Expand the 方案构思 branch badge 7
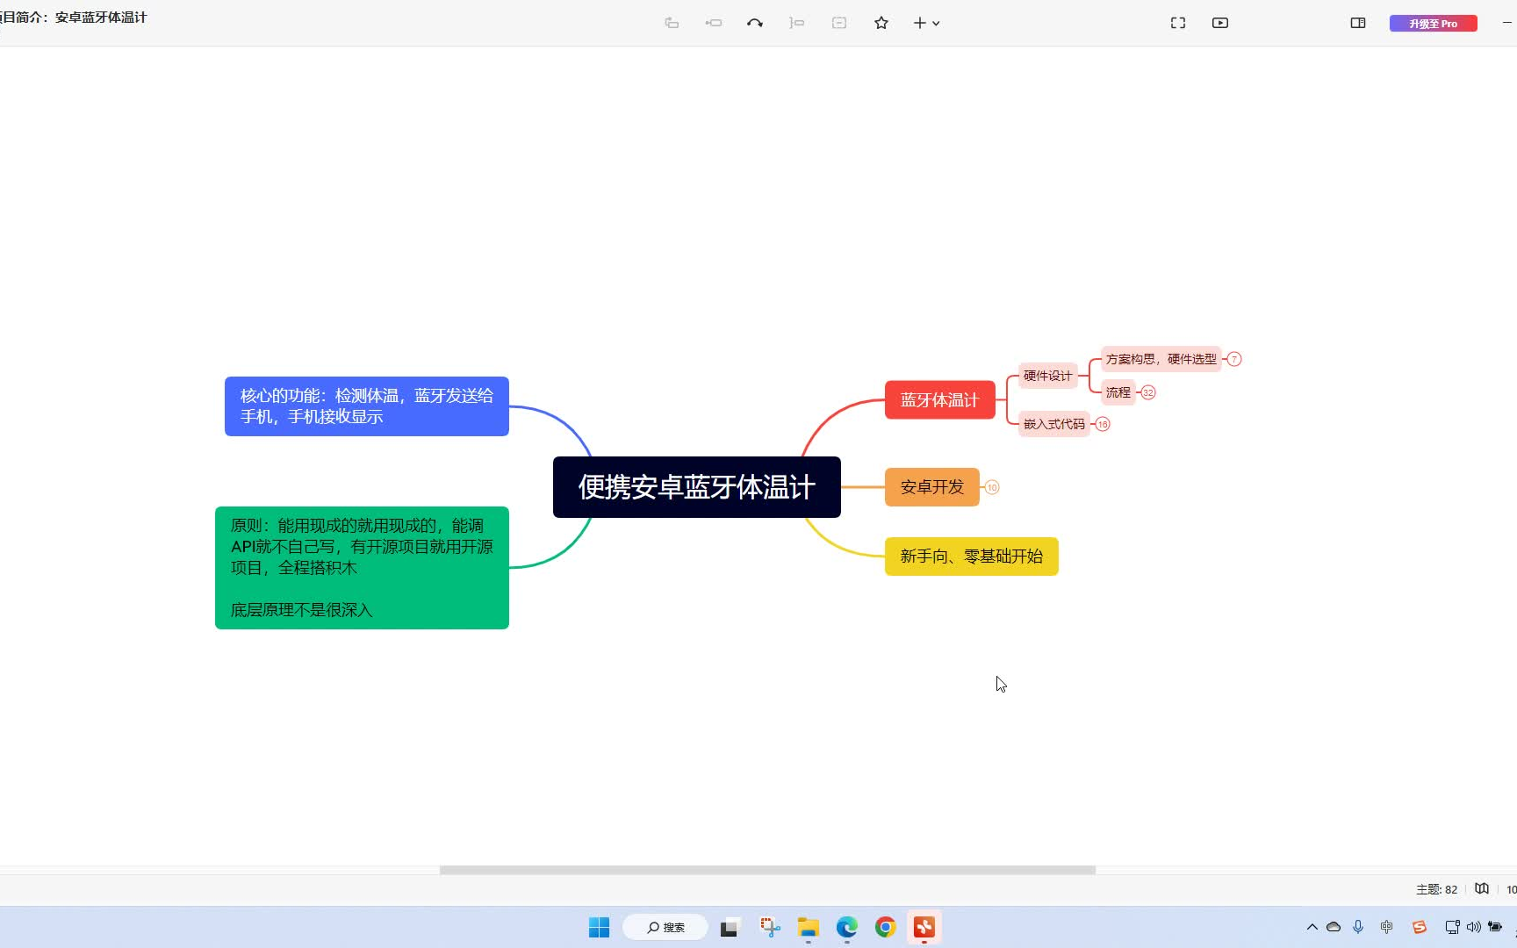The width and height of the screenshot is (1517, 948). click(1234, 359)
